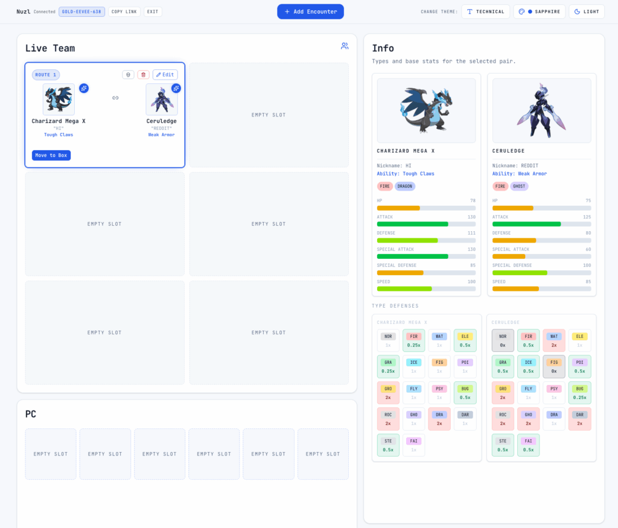Image resolution: width=618 pixels, height=528 pixels.
Task: Switch to the Light theme
Action: (586, 11)
